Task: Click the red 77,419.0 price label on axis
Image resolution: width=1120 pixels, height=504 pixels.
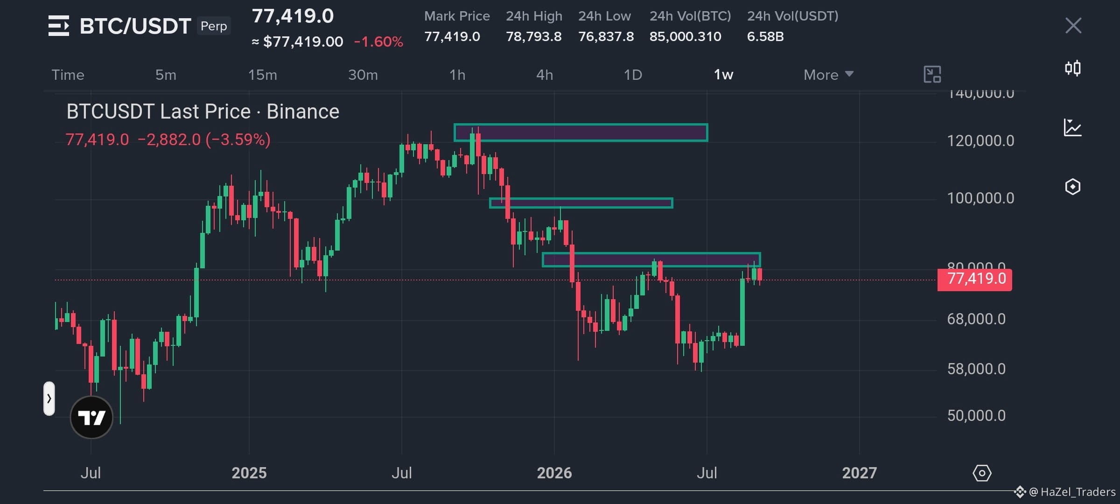Action: (974, 280)
